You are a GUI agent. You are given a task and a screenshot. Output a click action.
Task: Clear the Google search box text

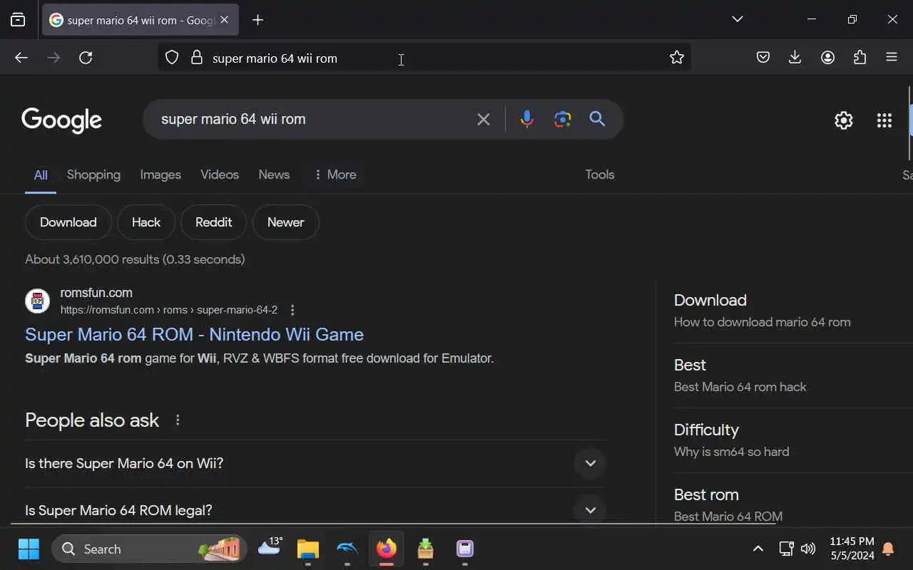484,119
